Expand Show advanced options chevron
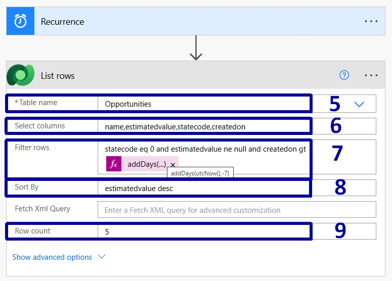Viewport: 392px width, 281px height. pos(102,257)
